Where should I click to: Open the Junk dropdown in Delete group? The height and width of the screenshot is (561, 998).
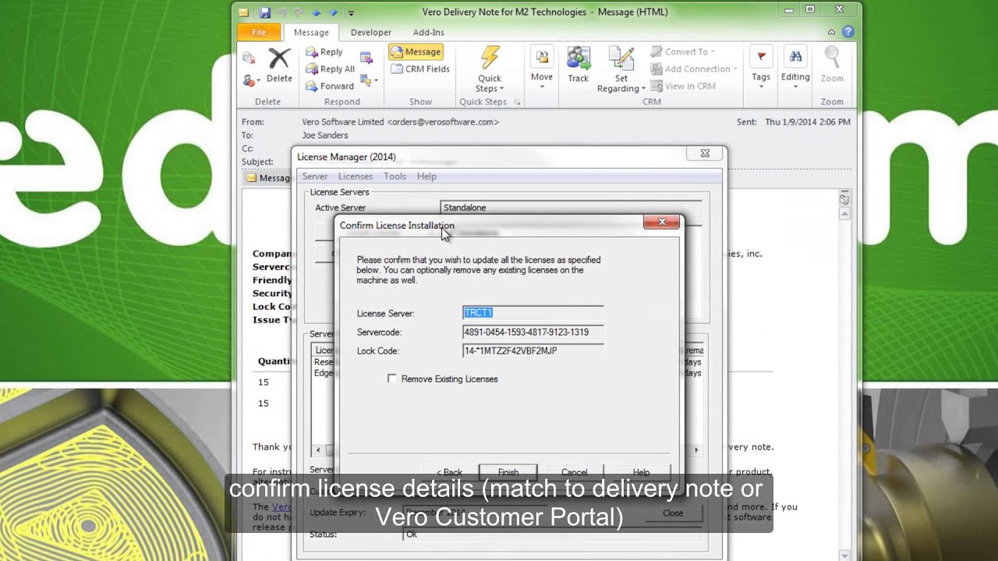(251, 80)
